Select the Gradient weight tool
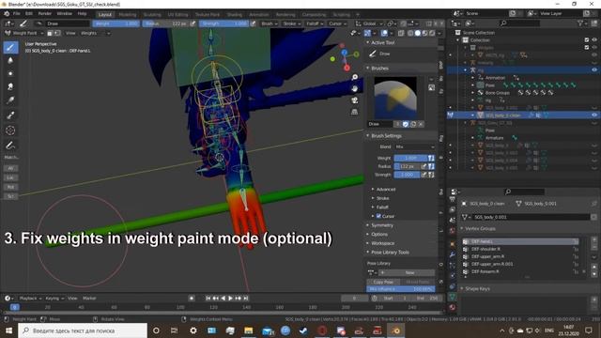Viewport: 601px width, 338px height. (10, 100)
